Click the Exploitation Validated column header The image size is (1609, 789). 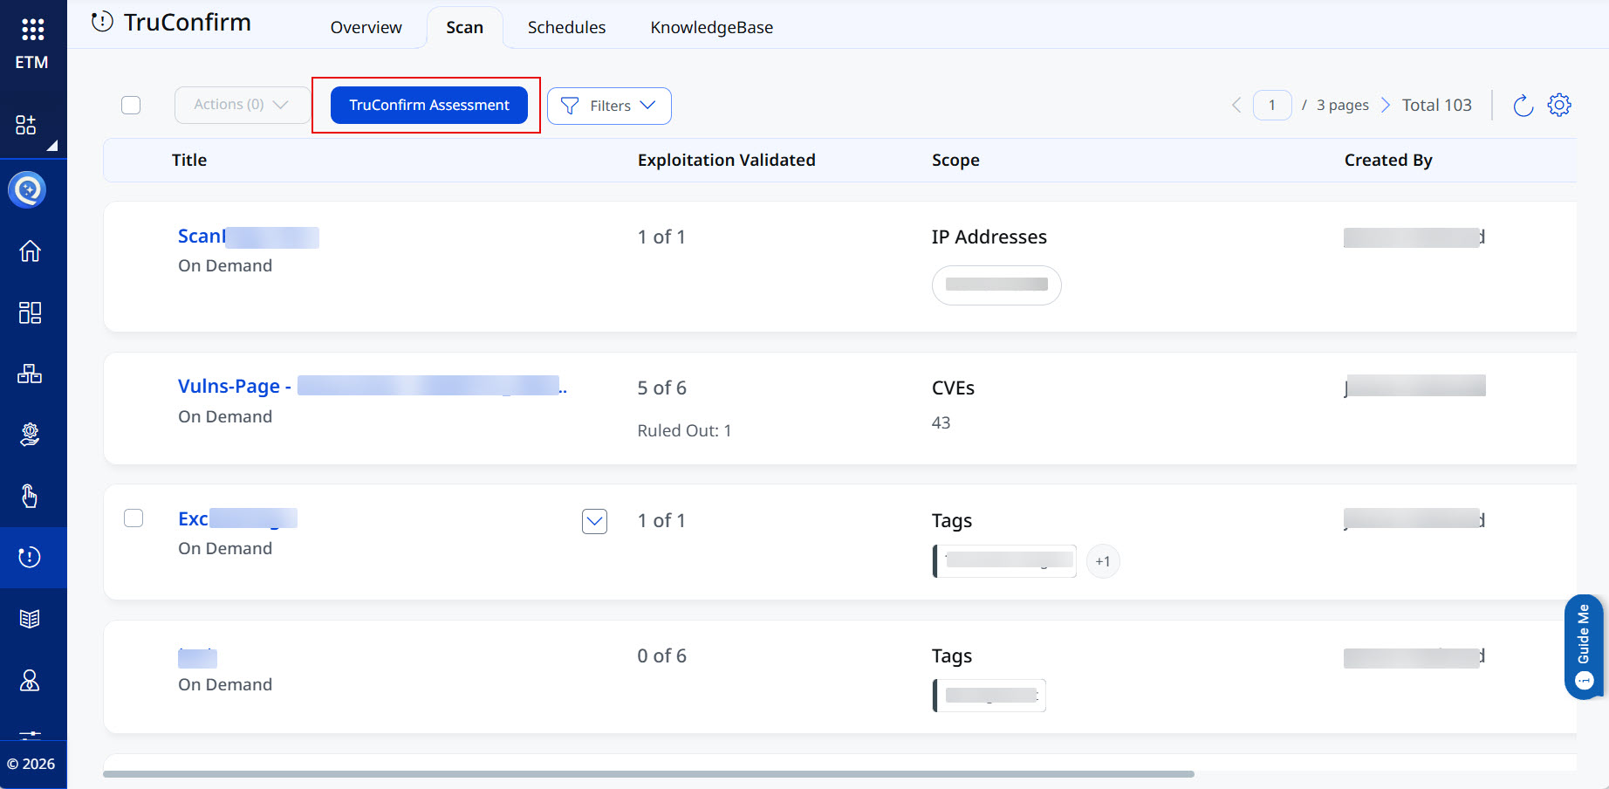[x=727, y=160]
